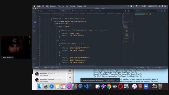
Task: Open the master branch picker in status bar
Action: [x=36, y=68]
